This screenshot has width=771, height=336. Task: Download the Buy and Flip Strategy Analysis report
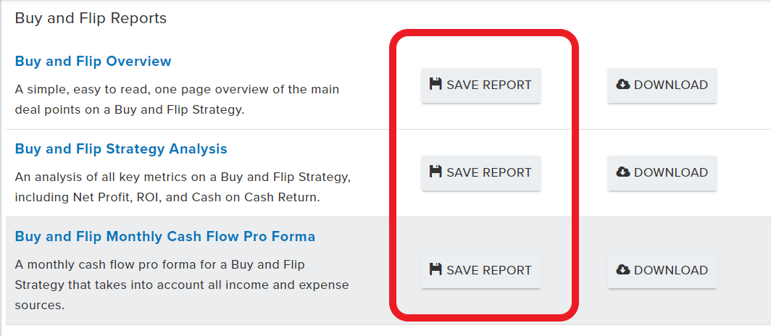click(x=662, y=173)
